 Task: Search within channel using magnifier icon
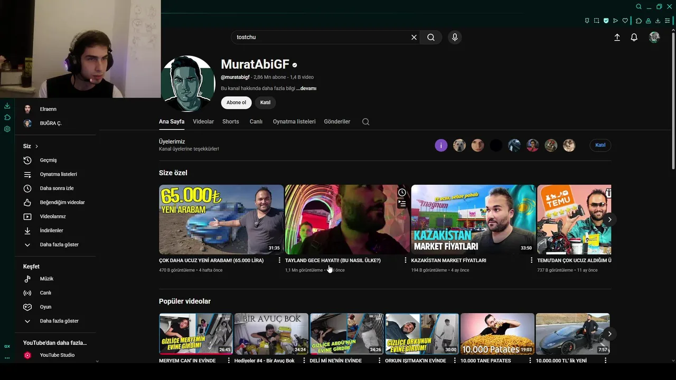[x=365, y=121]
